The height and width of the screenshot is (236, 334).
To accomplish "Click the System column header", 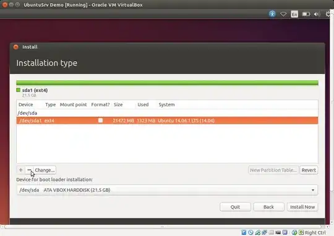I will 166,104.
